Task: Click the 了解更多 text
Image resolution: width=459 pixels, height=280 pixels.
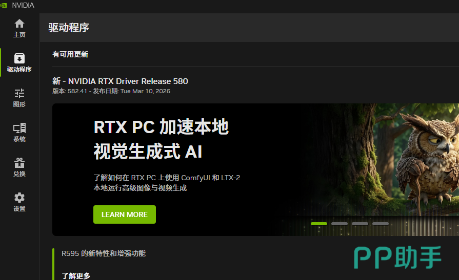Action: pos(76,275)
